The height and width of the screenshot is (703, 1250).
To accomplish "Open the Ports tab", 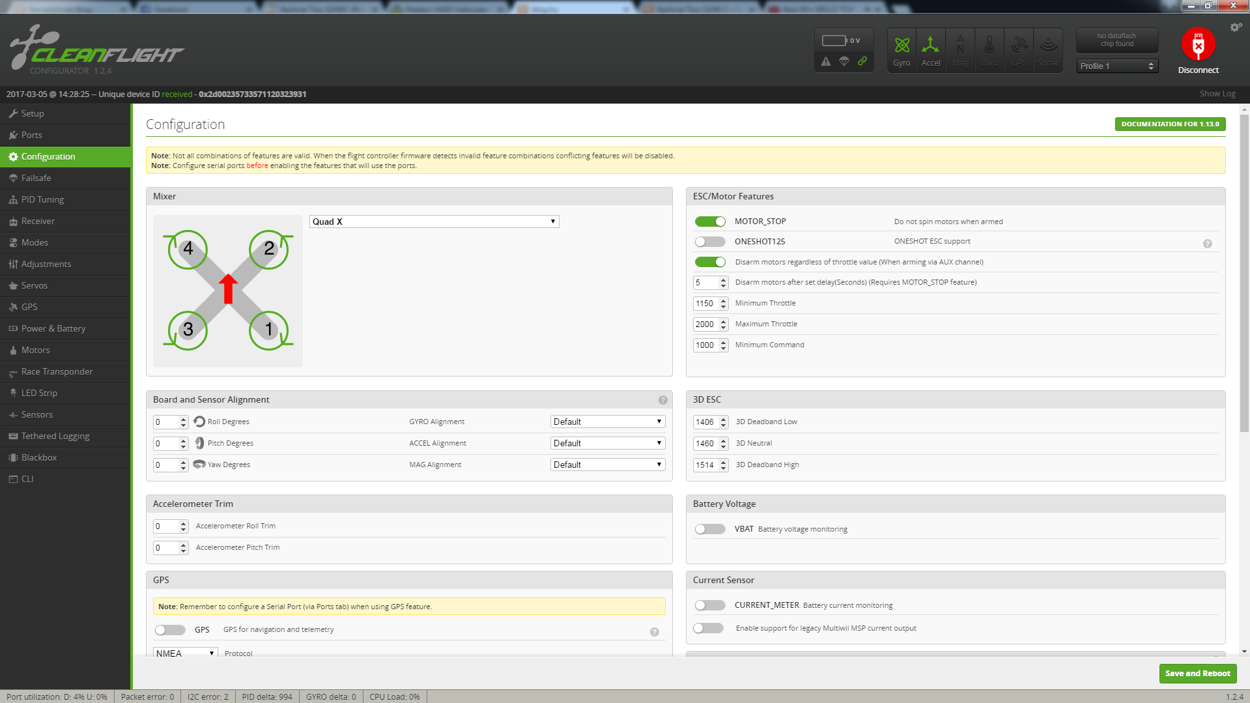I will pyautogui.click(x=65, y=135).
